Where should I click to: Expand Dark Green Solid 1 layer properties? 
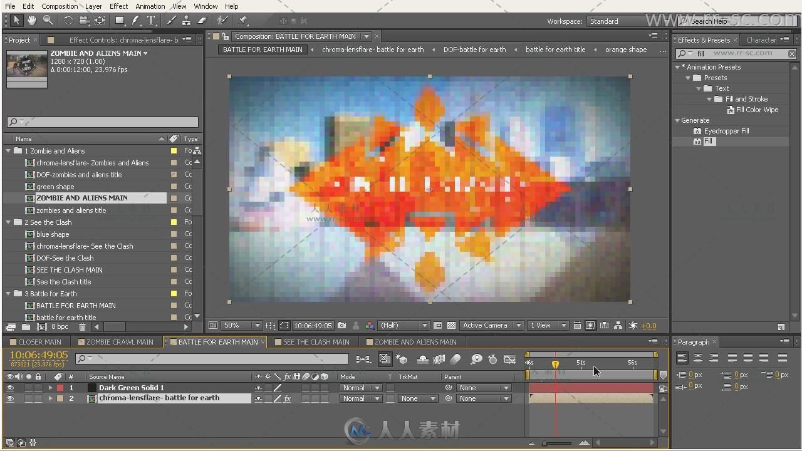51,388
